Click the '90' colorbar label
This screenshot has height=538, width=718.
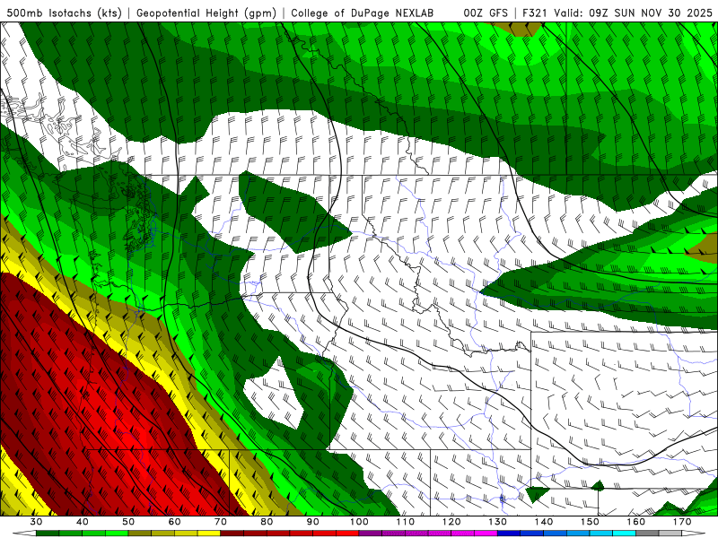coord(313,522)
